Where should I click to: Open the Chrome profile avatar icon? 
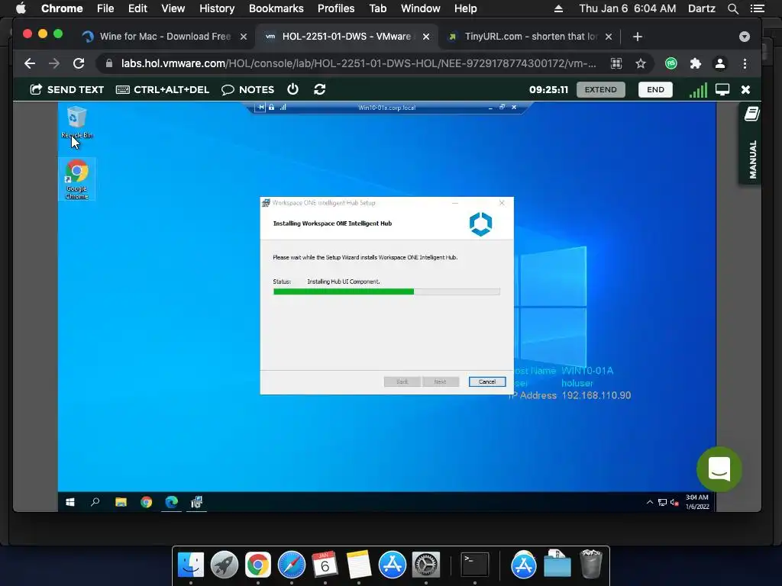[719, 63]
